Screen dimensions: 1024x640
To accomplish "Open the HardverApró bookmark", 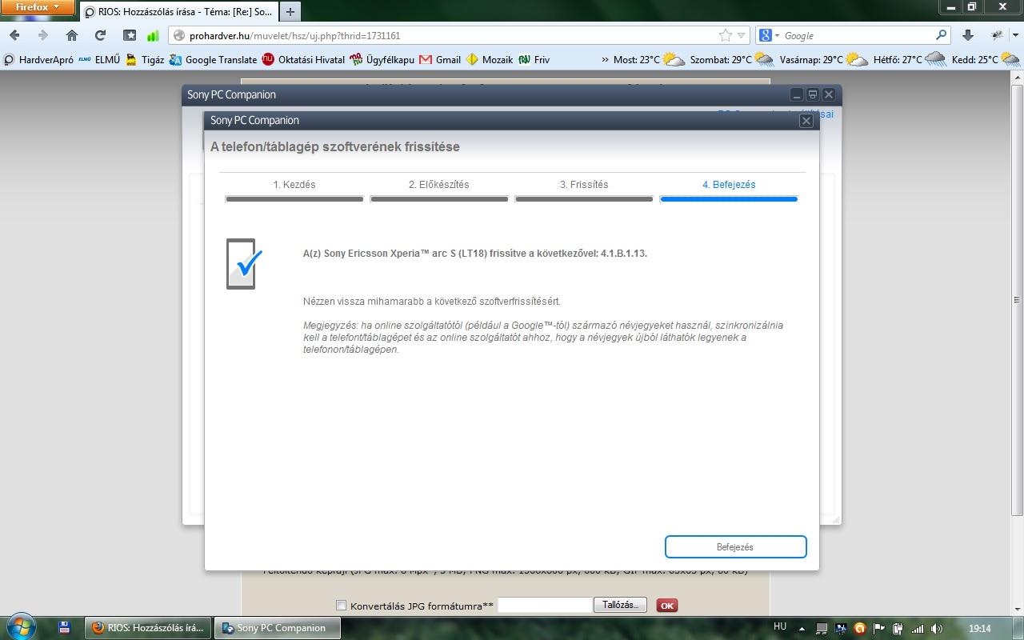I will (38, 59).
